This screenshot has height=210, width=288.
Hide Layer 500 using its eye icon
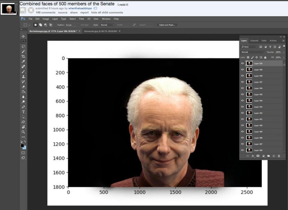click(242, 63)
